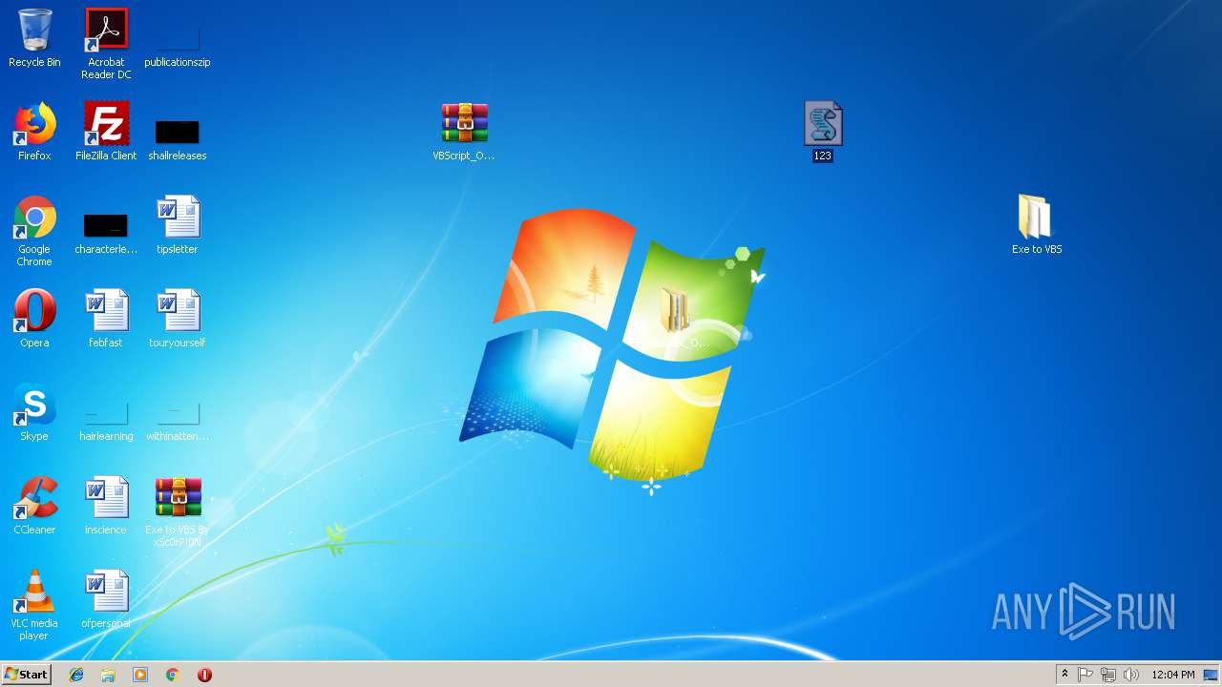Launch Firefox from the desktop
Viewport: 1222px width, 687px height.
[x=34, y=132]
